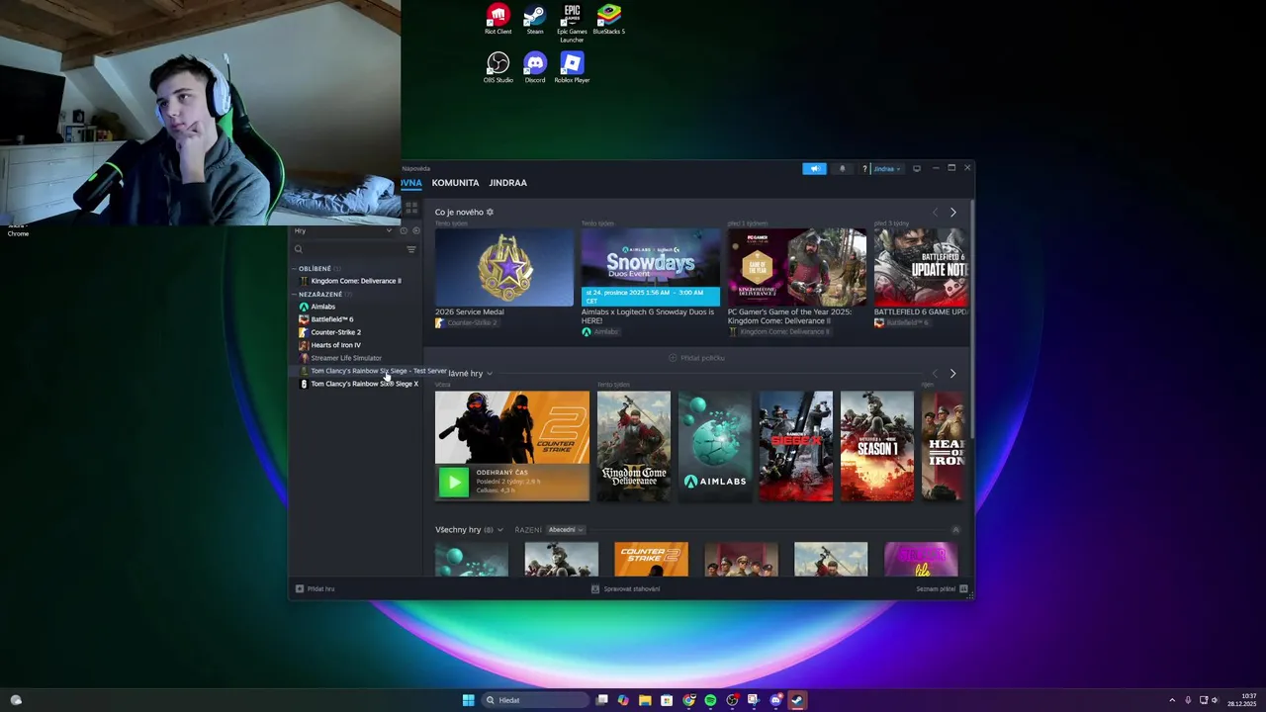Click the Aimlabs tag under Snowday news

[x=600, y=332]
